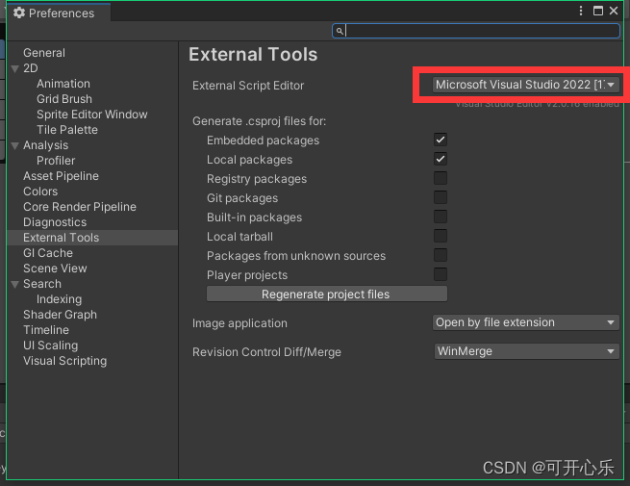630x486 pixels.
Task: Open the three-dot window options menu
Action: 581,11
